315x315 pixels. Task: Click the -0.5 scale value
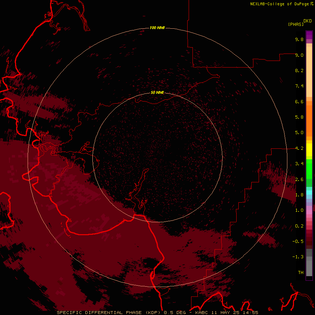pos(298,241)
